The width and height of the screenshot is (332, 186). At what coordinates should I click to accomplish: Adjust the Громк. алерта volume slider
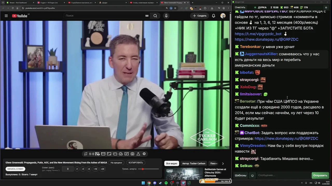[x=149, y=169]
